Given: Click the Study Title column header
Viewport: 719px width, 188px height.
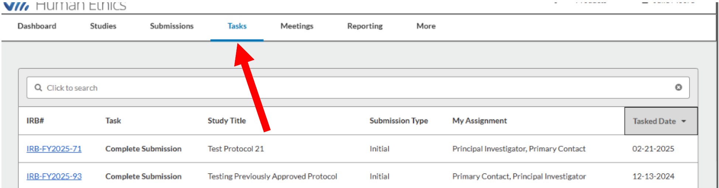Looking at the screenshot, I should click(227, 121).
